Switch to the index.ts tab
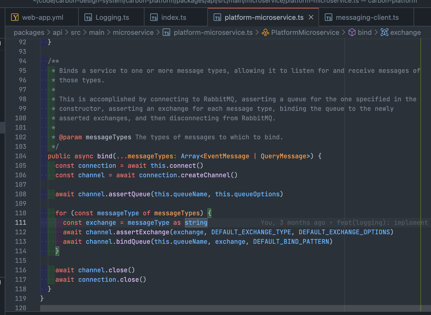 176,17
